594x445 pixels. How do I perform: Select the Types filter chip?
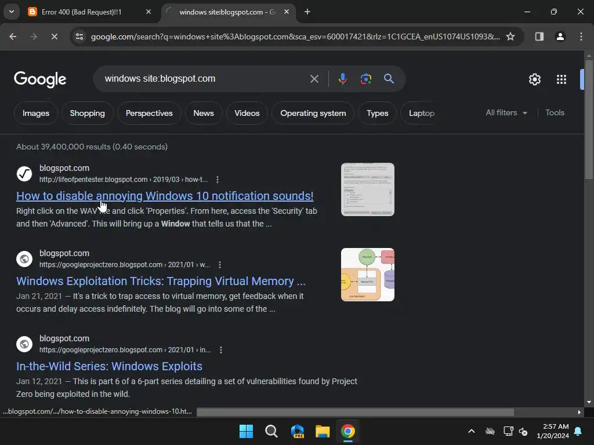pos(377,113)
